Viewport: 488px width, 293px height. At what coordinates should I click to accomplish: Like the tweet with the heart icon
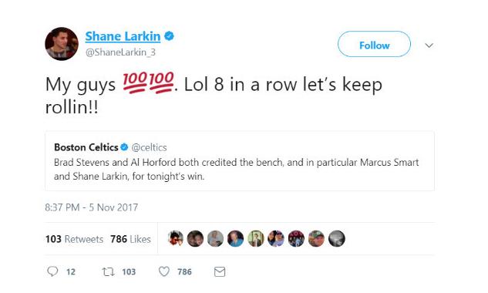pos(164,272)
